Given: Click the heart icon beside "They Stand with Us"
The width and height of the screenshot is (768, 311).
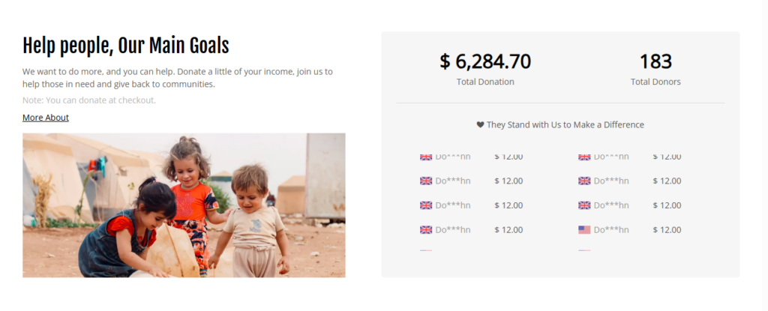Looking at the screenshot, I should (x=480, y=125).
